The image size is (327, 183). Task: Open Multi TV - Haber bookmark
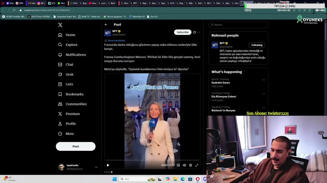pos(89,17)
